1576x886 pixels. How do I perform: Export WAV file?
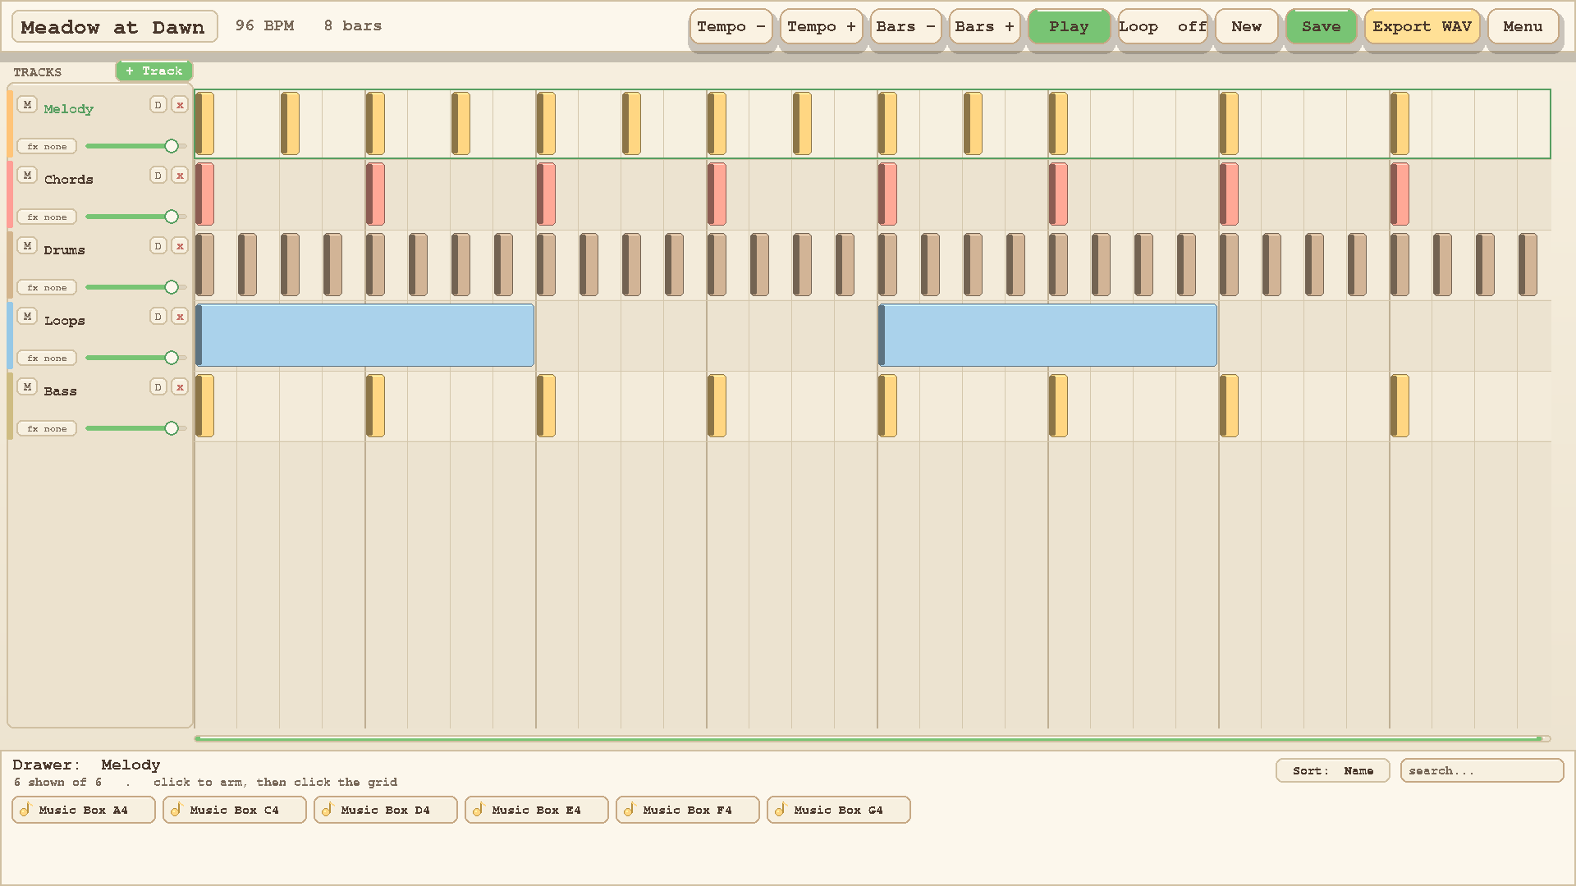point(1422,27)
